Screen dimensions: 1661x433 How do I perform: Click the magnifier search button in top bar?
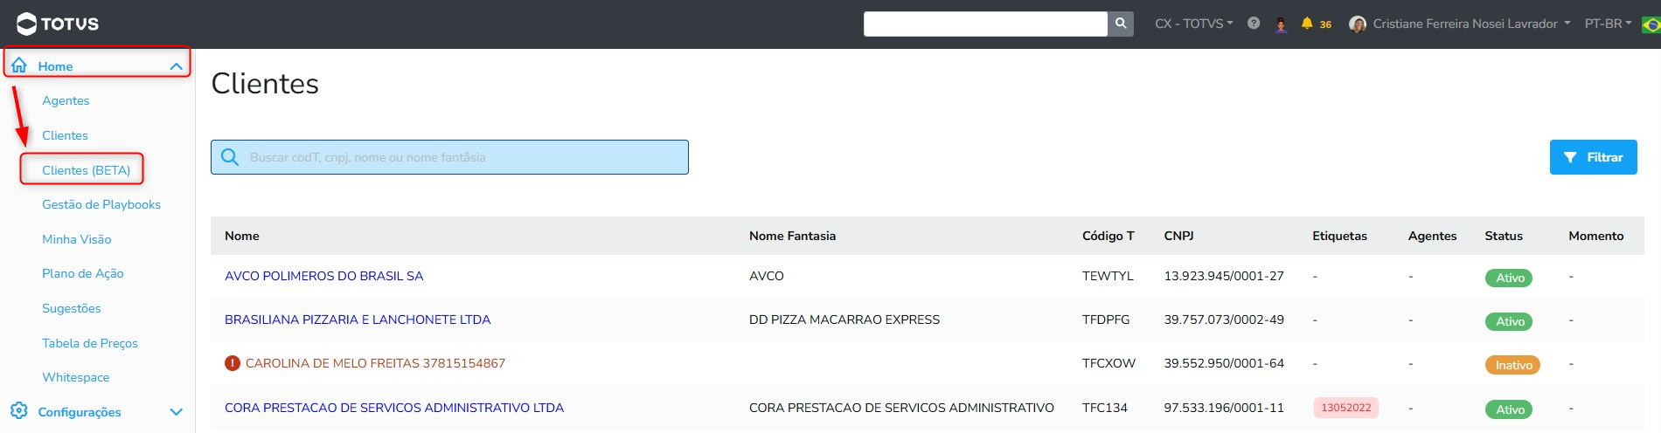click(x=1121, y=24)
